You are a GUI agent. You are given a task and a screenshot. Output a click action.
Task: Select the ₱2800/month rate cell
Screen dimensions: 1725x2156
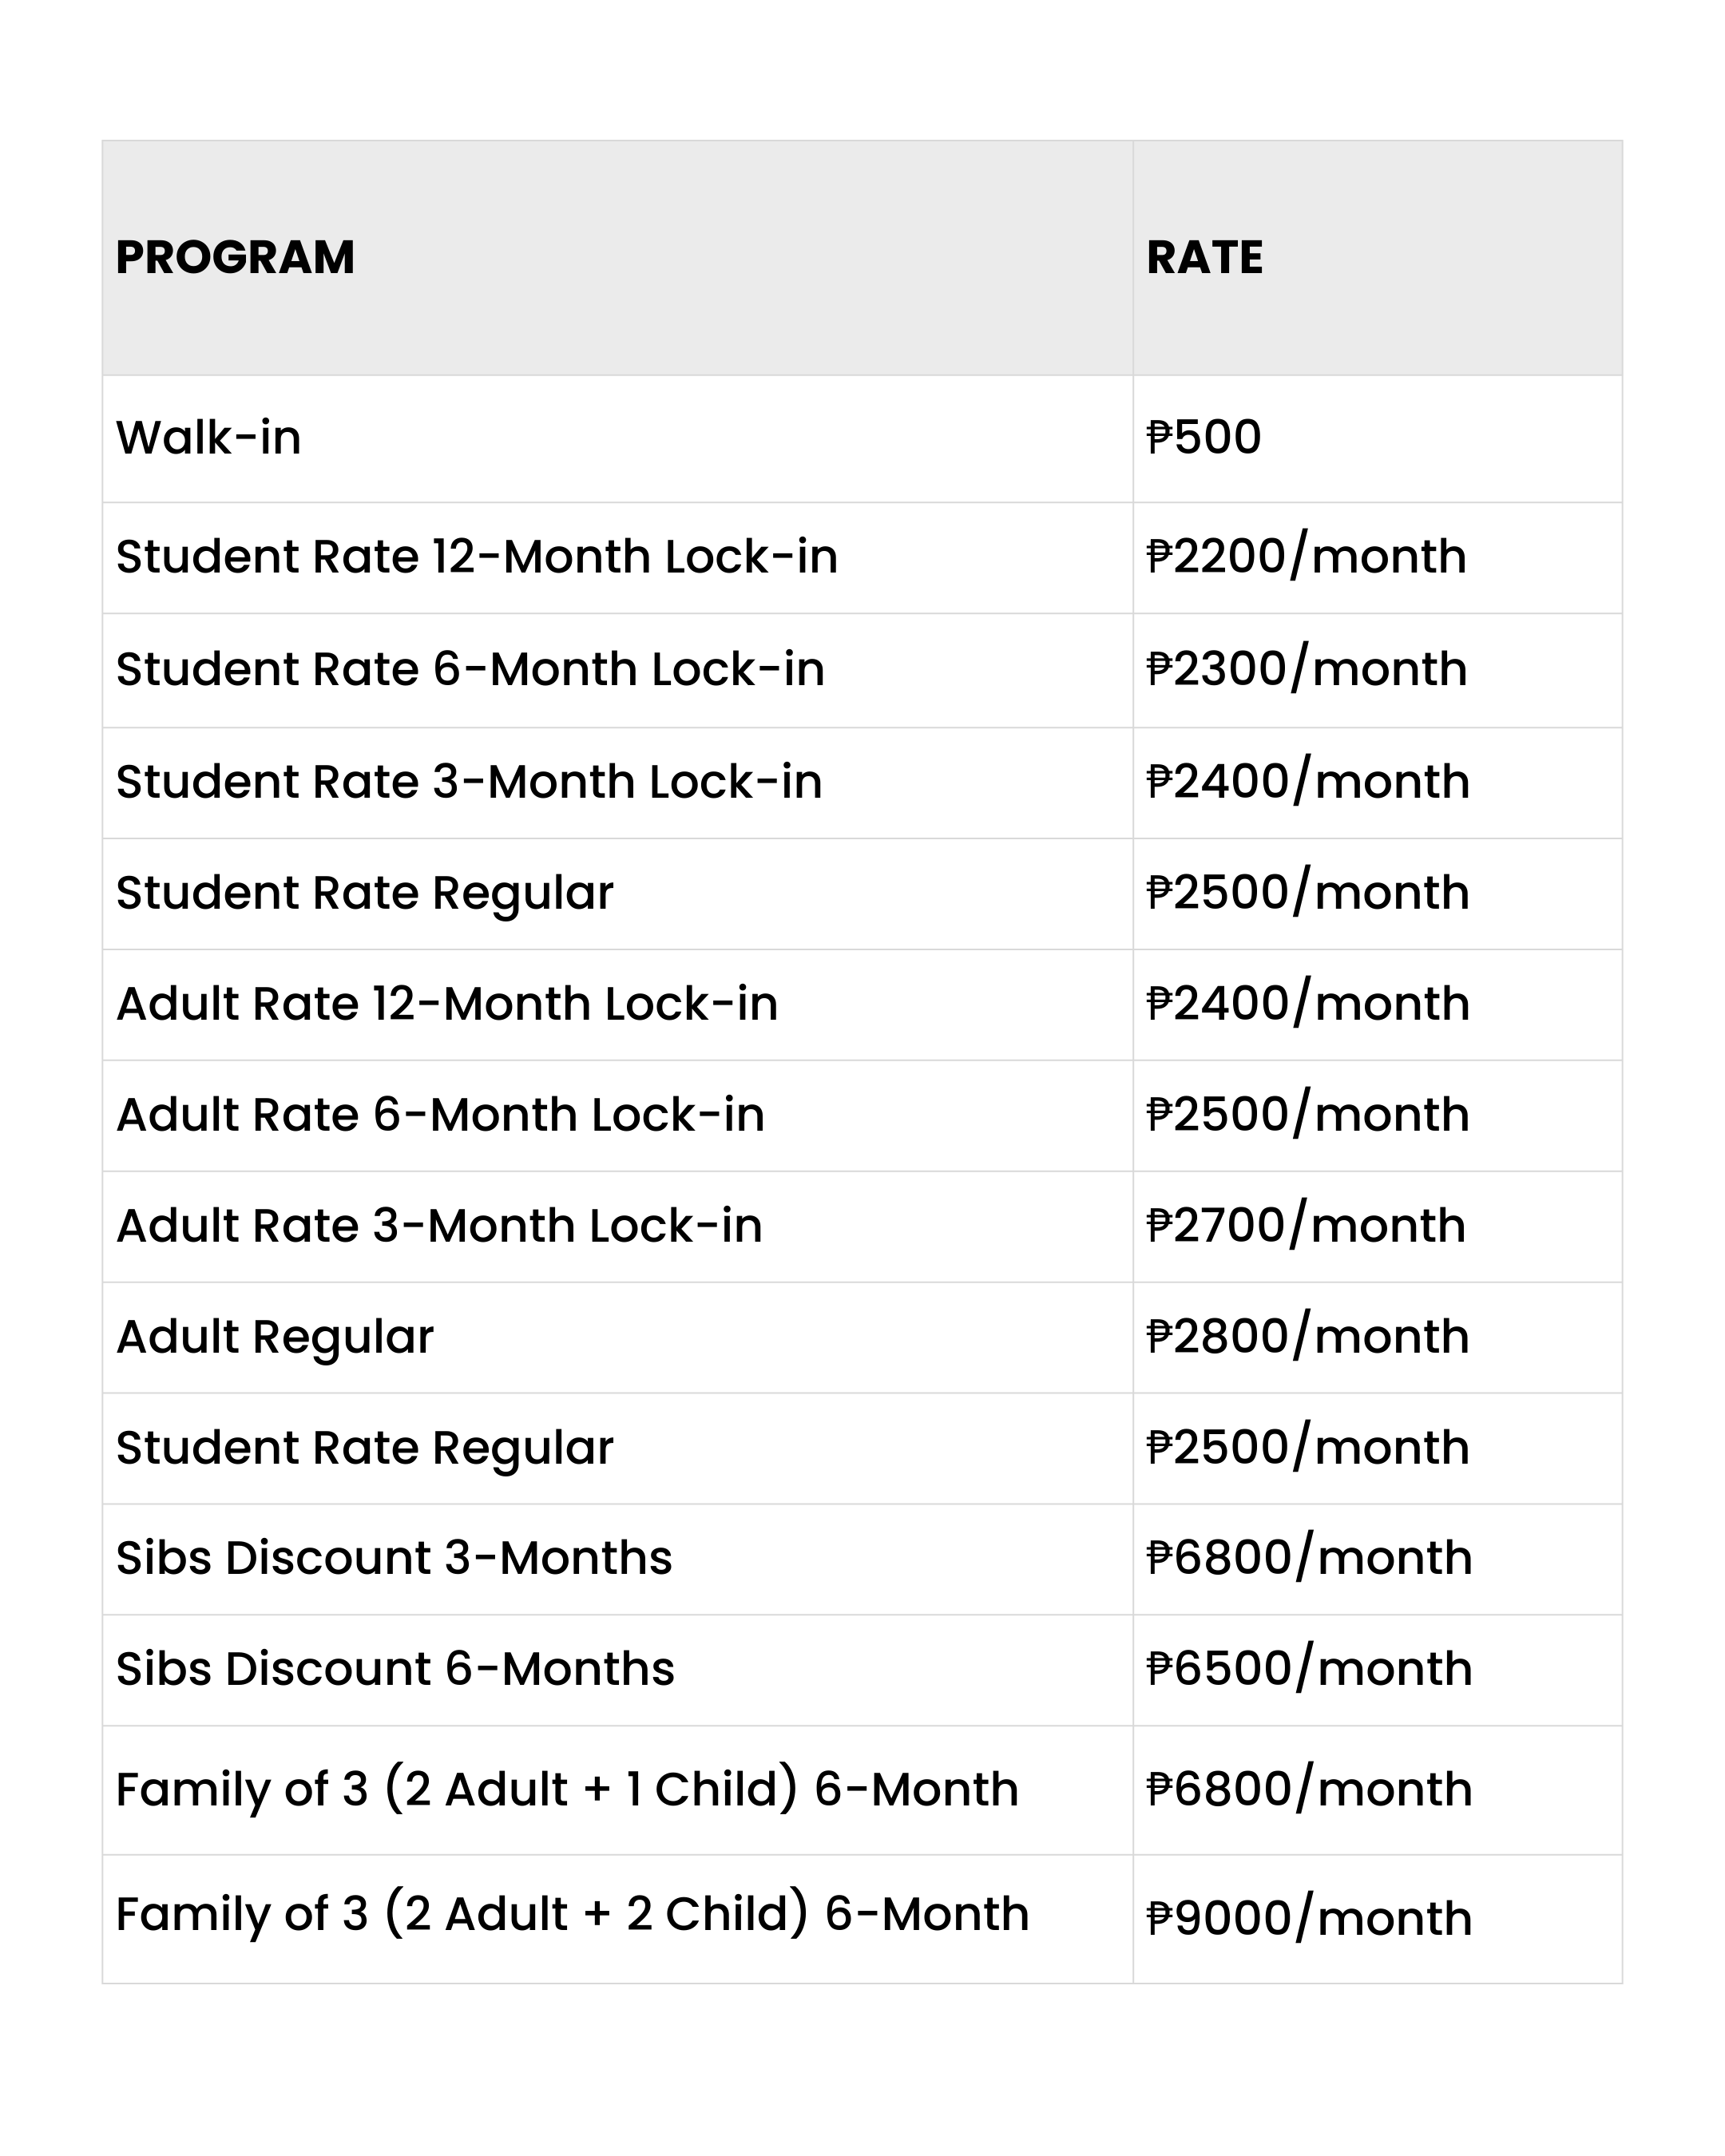tap(1307, 1337)
